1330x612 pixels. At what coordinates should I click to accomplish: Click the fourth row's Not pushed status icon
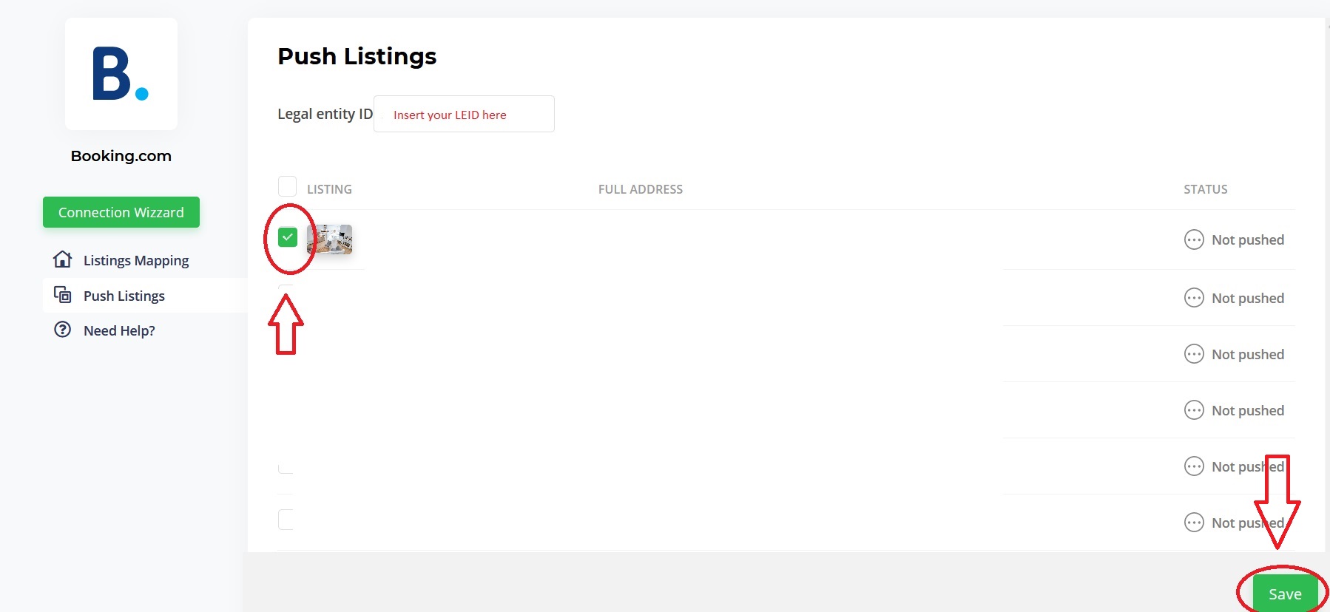pyautogui.click(x=1194, y=410)
